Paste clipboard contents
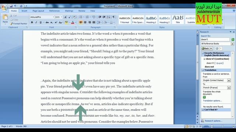 click(x=5, y=19)
